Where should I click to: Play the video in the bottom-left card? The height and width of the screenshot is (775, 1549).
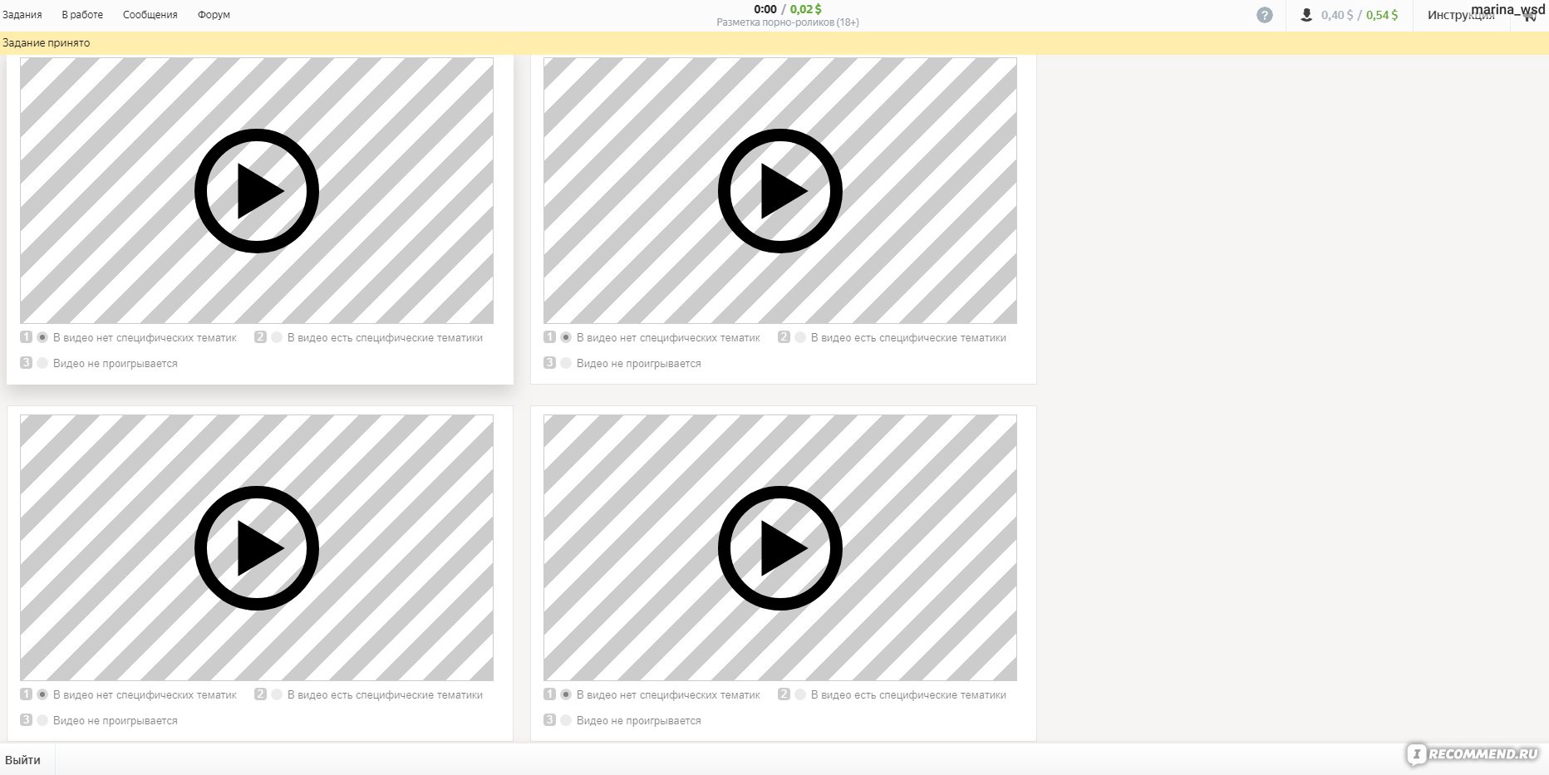click(x=257, y=548)
